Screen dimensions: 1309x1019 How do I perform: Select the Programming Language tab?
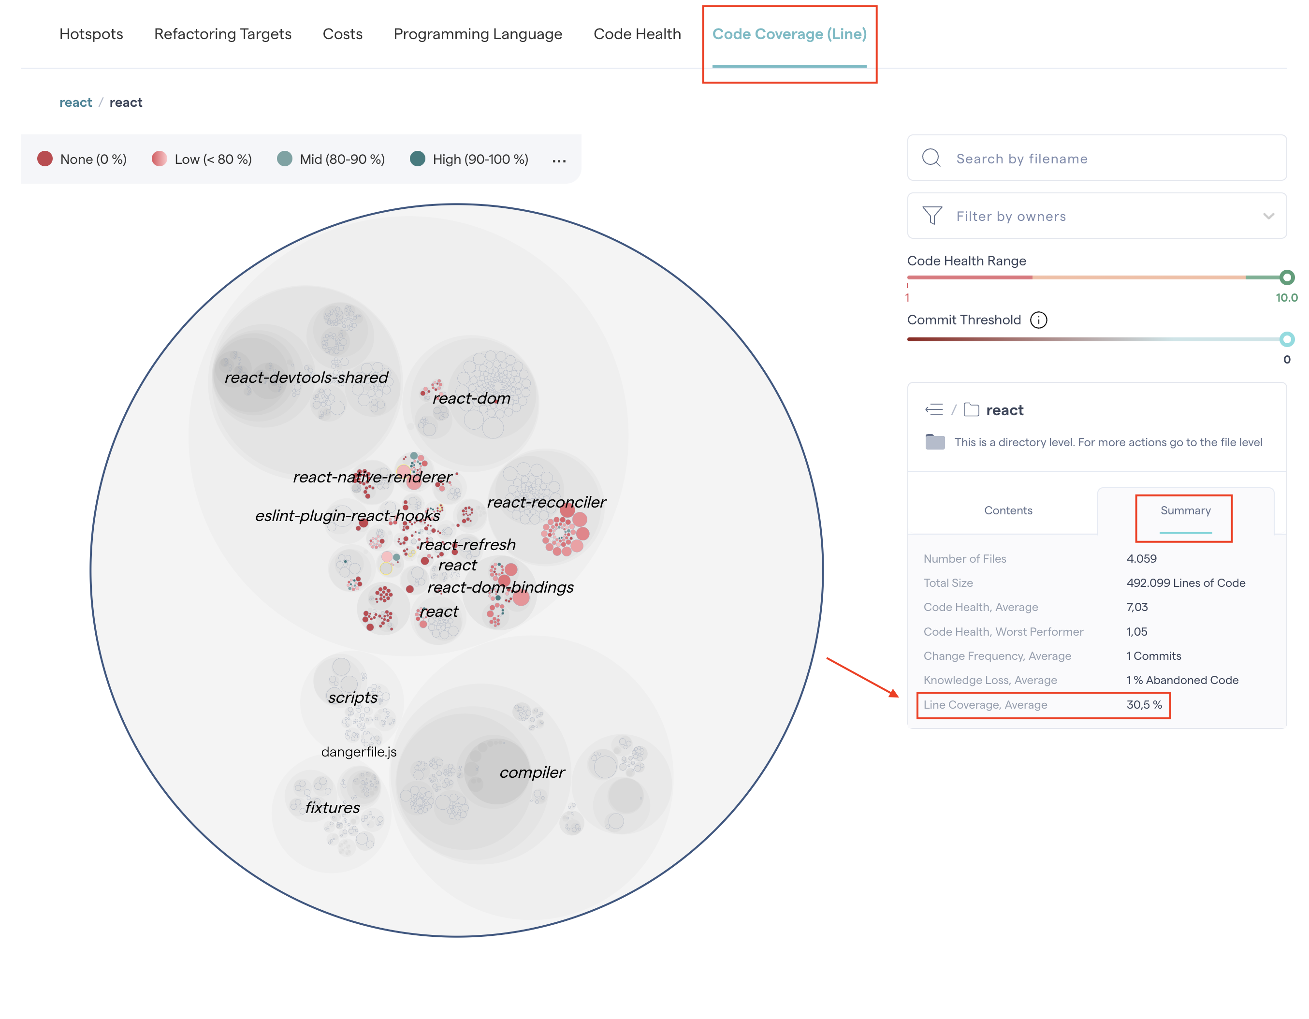point(478,34)
